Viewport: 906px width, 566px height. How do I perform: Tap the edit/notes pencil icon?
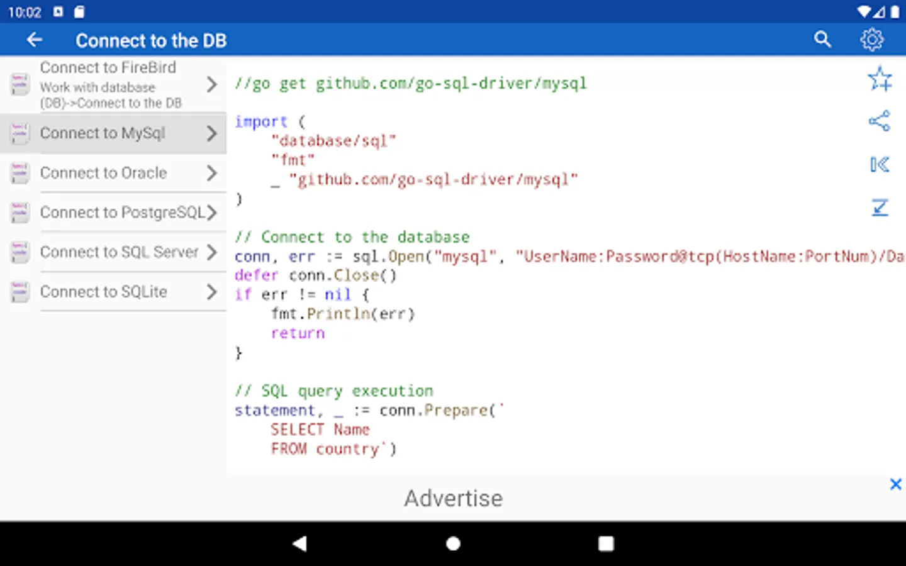[x=880, y=208]
